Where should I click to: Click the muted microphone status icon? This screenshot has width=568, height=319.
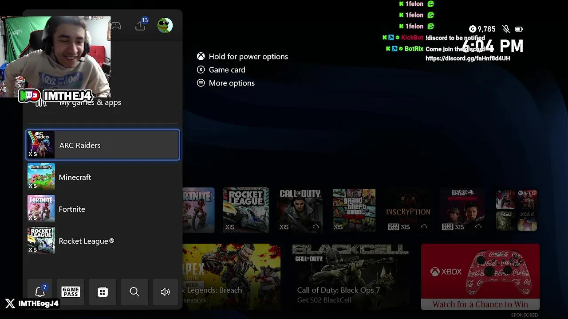[506, 29]
